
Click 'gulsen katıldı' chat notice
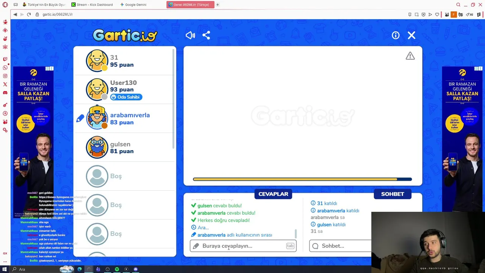(331, 224)
